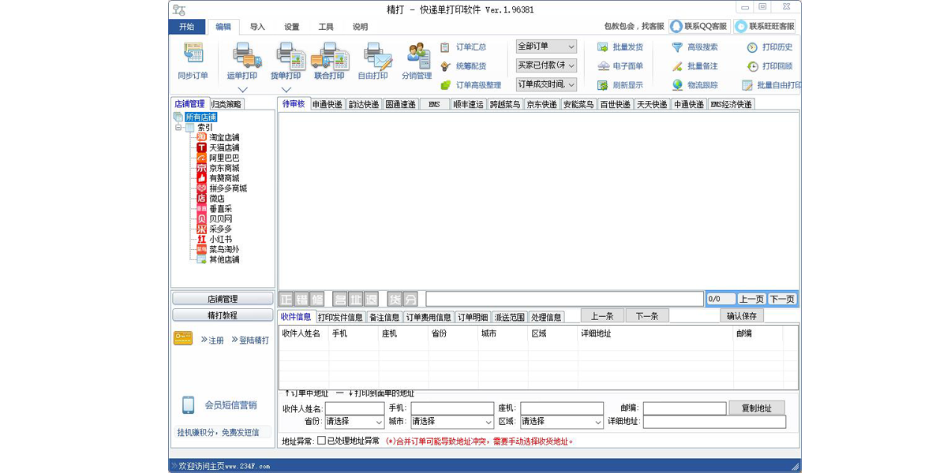
Task: Click the 同步订单 sync orders icon
Action: point(193,54)
